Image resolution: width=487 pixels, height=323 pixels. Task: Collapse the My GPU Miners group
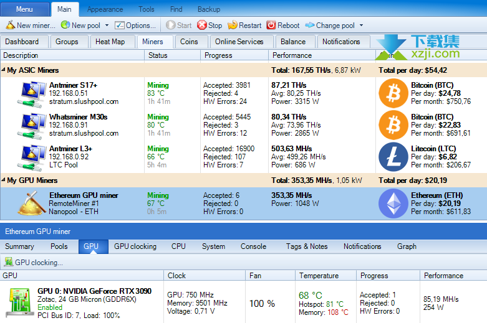(x=3, y=180)
